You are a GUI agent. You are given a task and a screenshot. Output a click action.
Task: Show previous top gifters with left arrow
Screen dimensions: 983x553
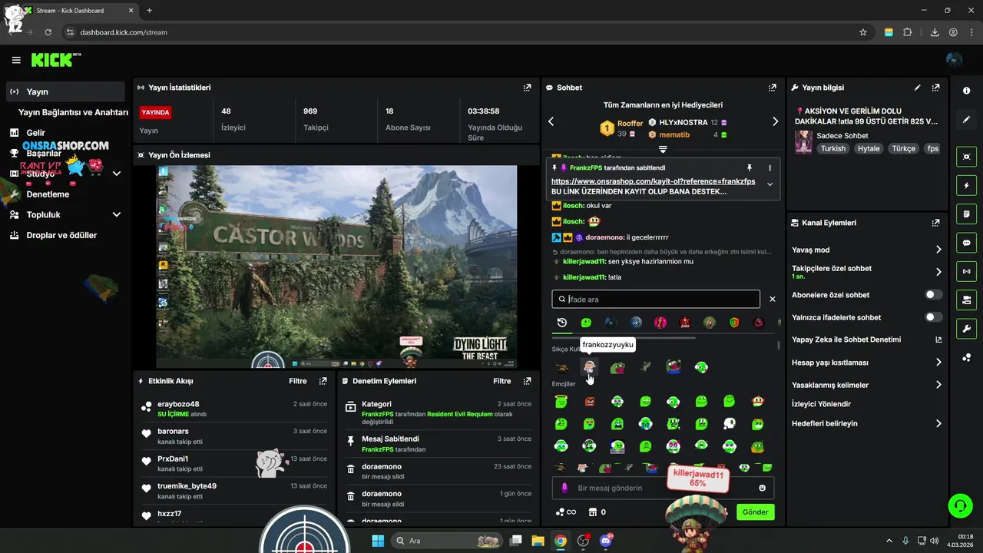pos(551,121)
